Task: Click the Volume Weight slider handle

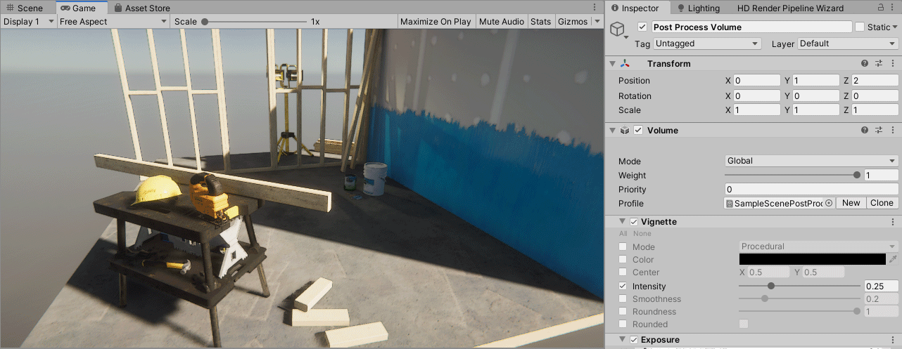Action: tap(857, 176)
